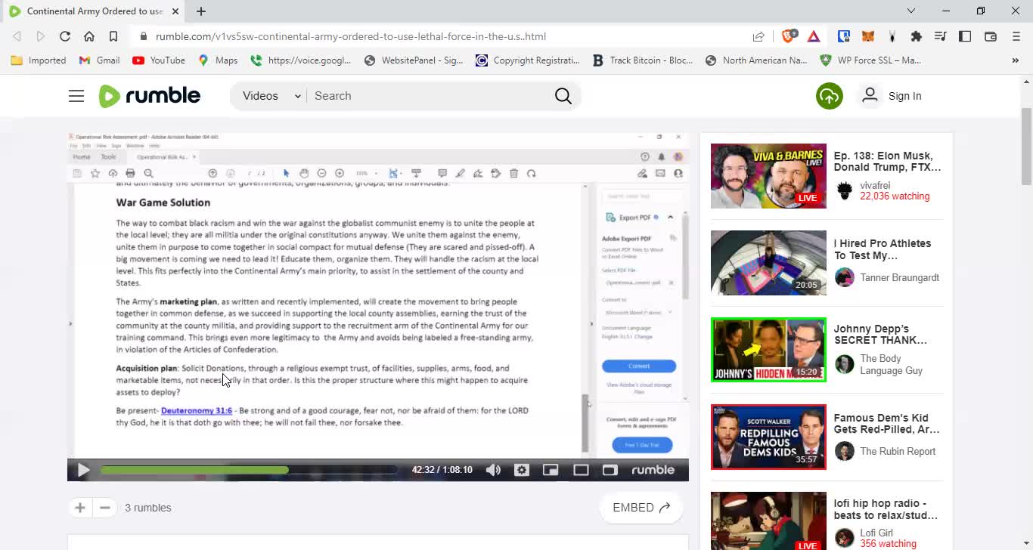This screenshot has height=550, width=1033.
Task: Visit Tanner Braungardt channel
Action: pos(899,277)
